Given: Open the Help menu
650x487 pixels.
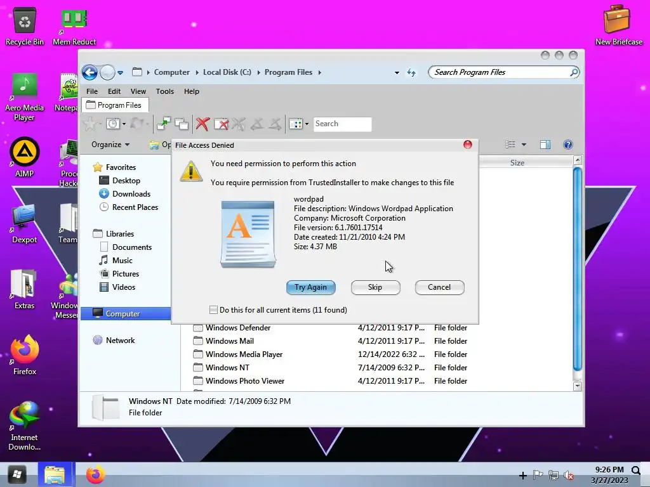Looking at the screenshot, I should pyautogui.click(x=192, y=91).
